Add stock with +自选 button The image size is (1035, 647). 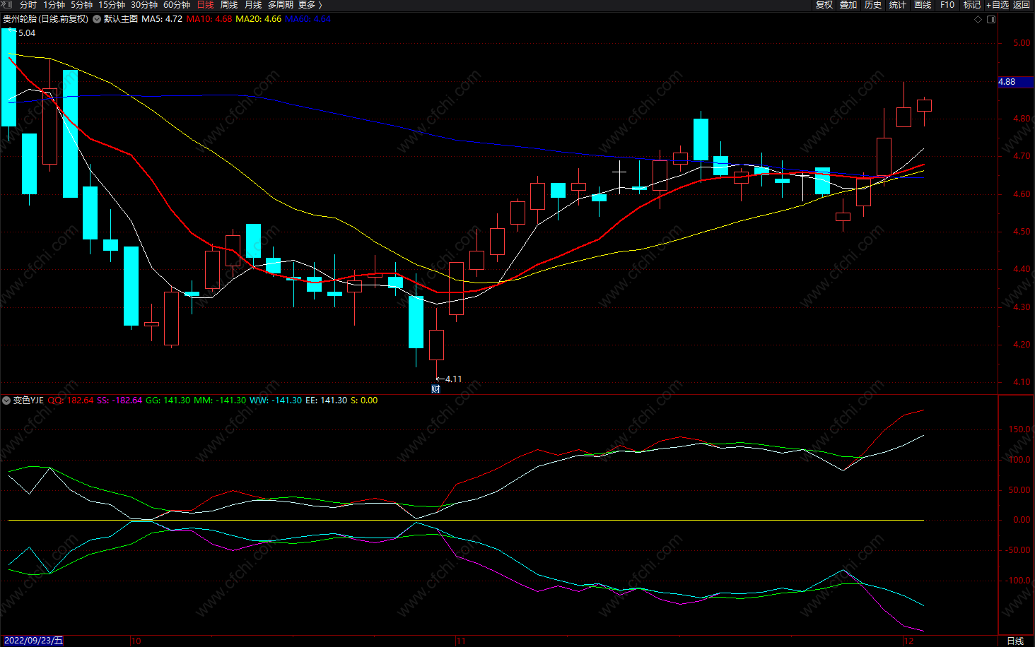click(x=998, y=5)
